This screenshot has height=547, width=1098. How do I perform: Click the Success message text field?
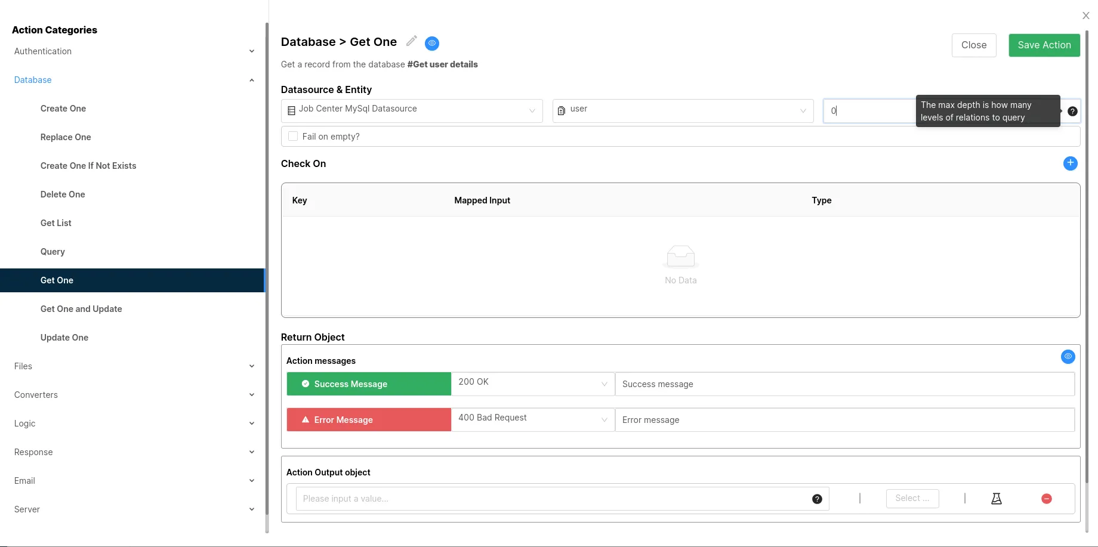click(x=844, y=384)
